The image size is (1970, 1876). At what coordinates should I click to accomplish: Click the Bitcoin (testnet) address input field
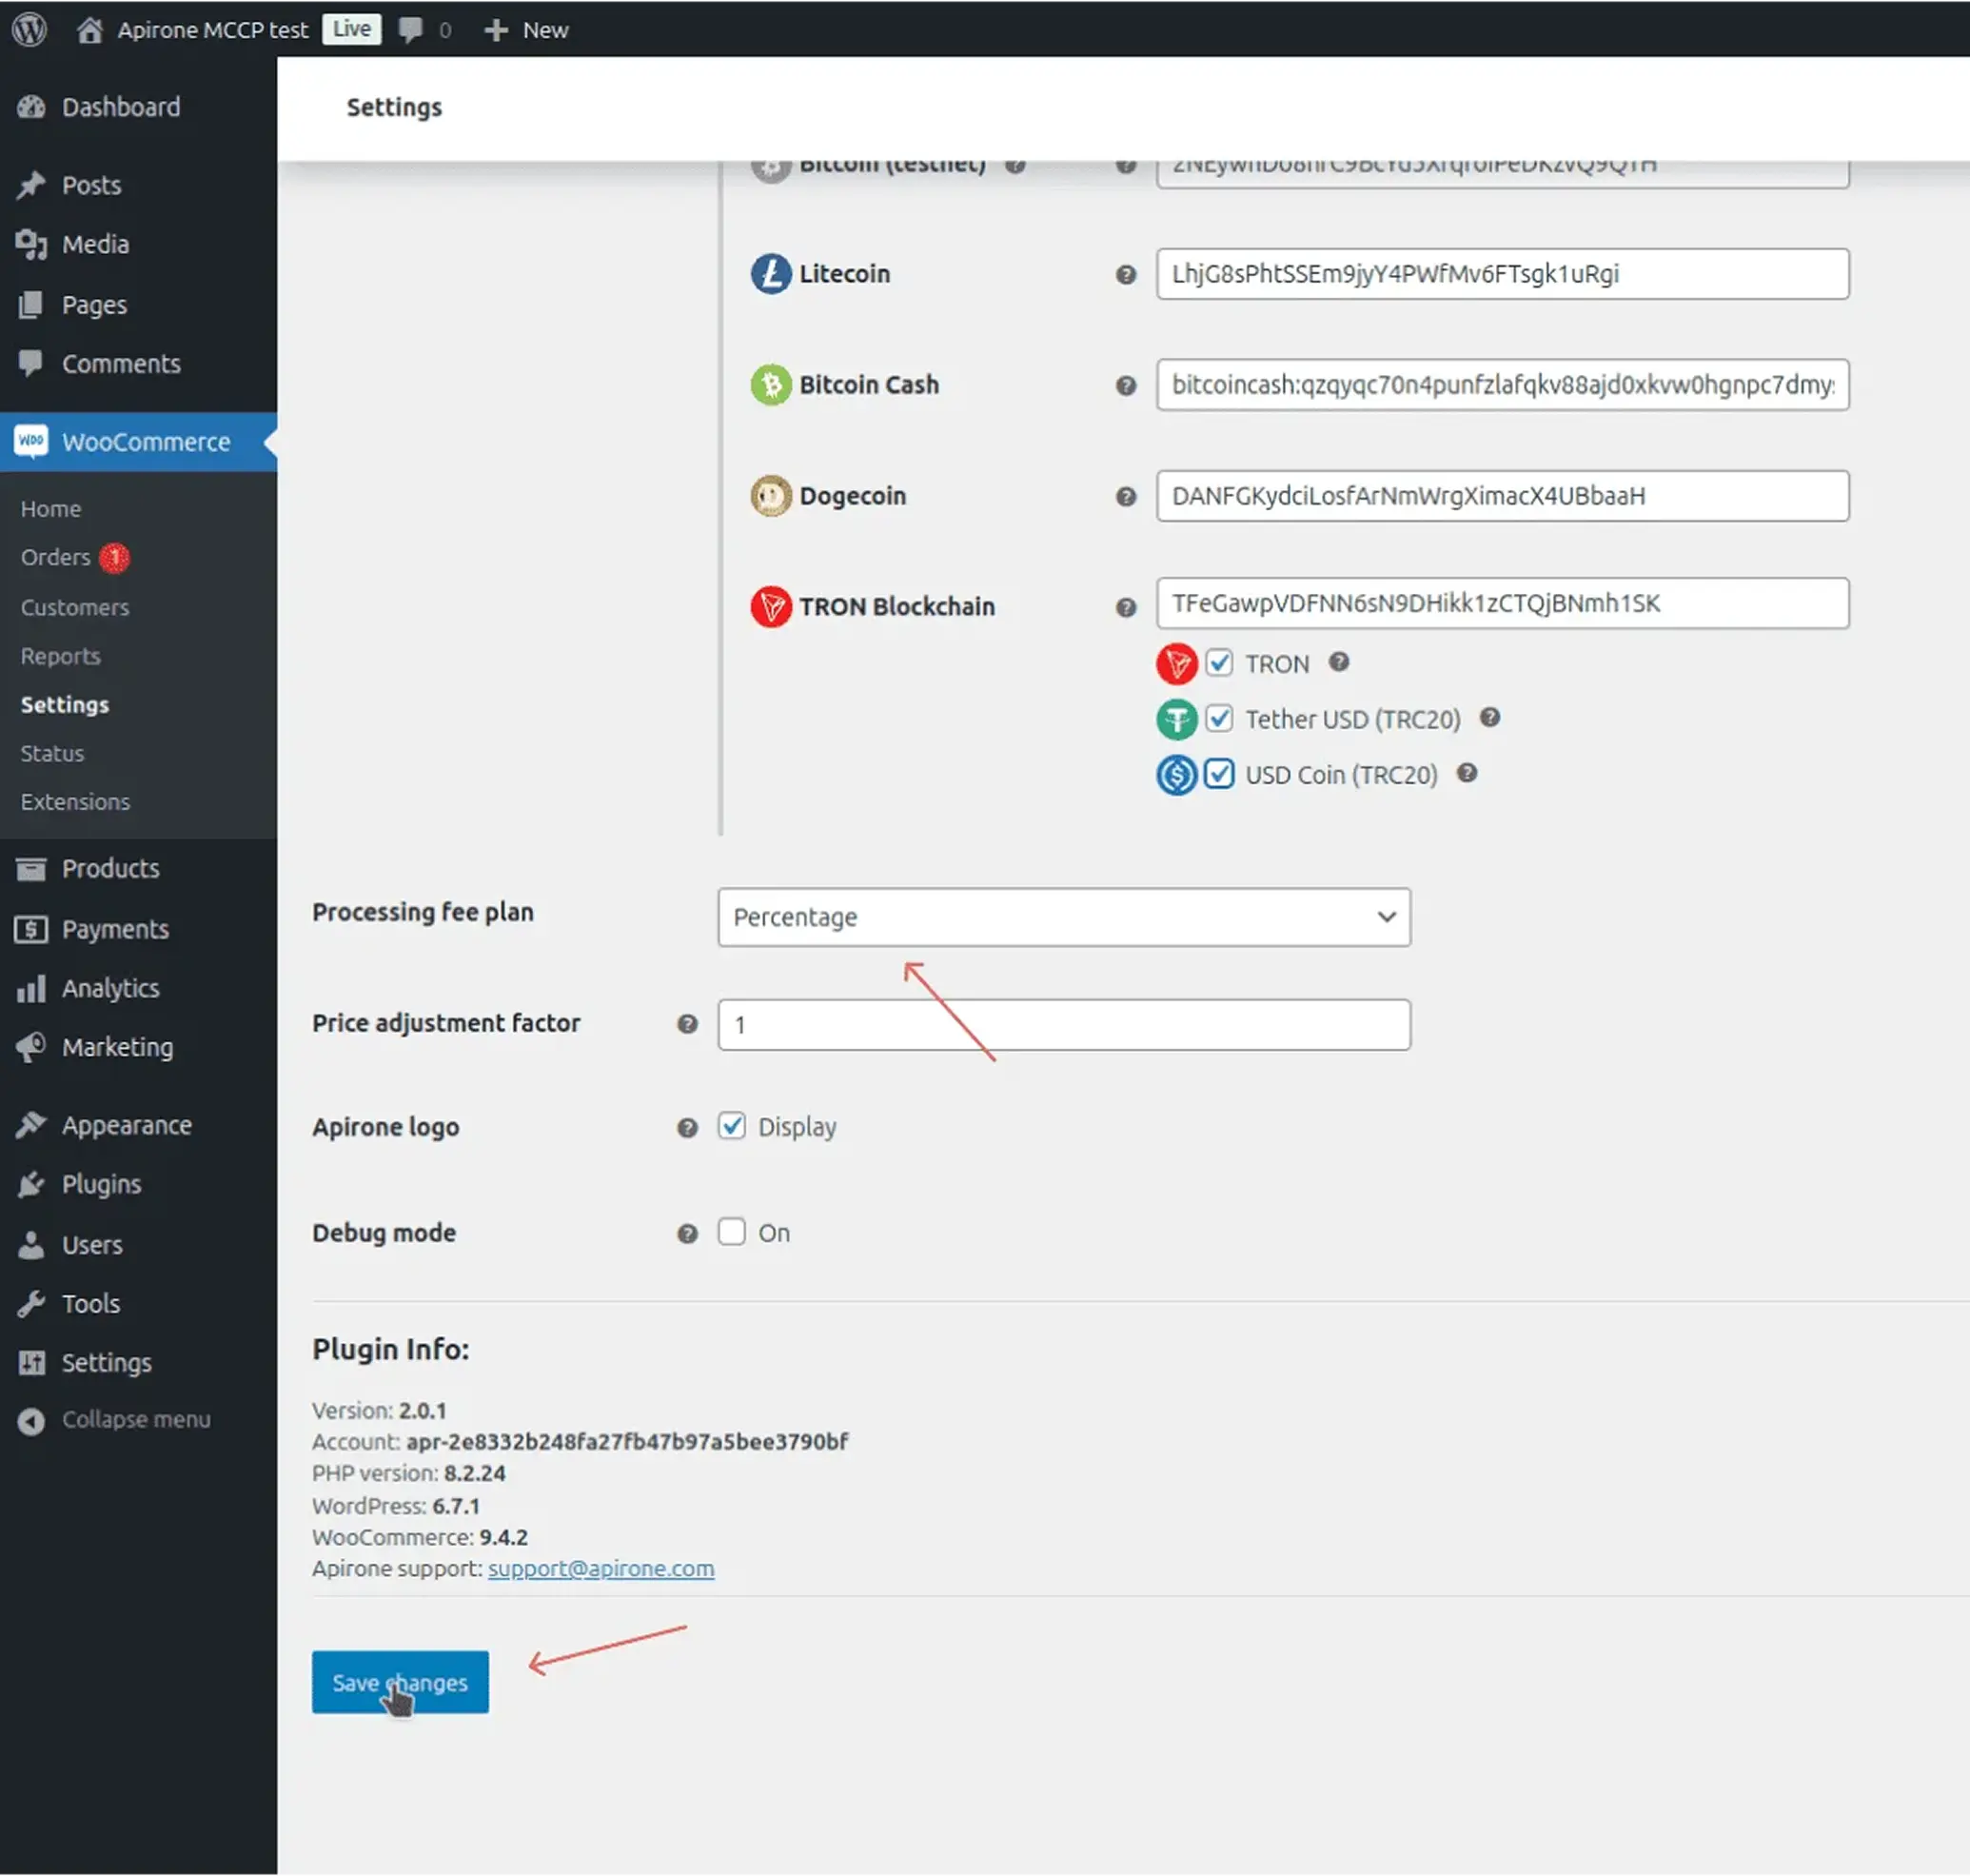tap(1503, 173)
